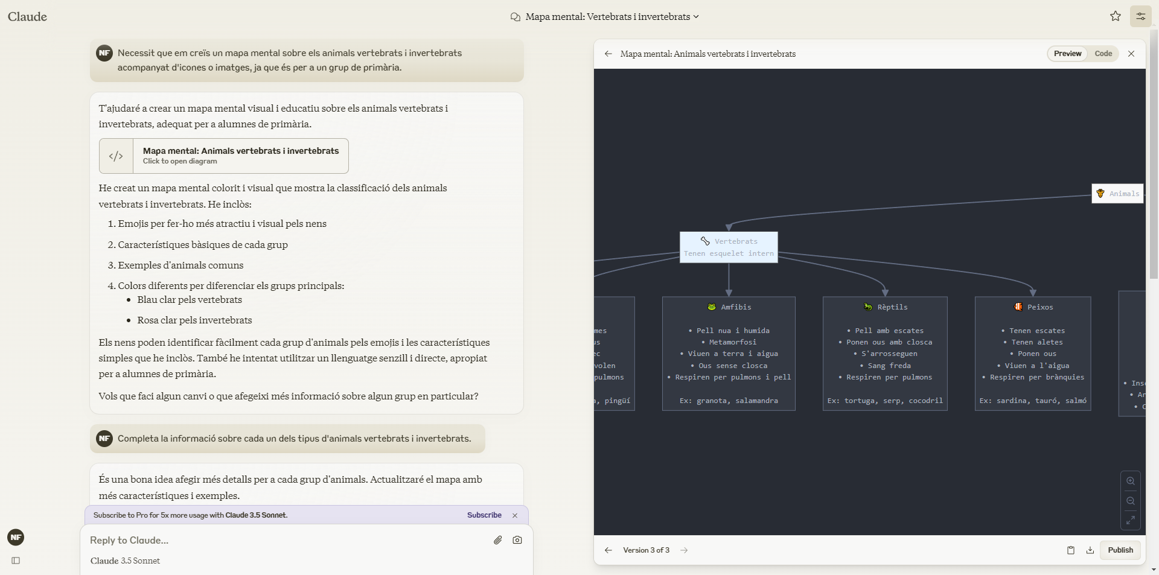Image resolution: width=1159 pixels, height=575 pixels.
Task: Switch artifact view to Code
Action: pyautogui.click(x=1103, y=54)
